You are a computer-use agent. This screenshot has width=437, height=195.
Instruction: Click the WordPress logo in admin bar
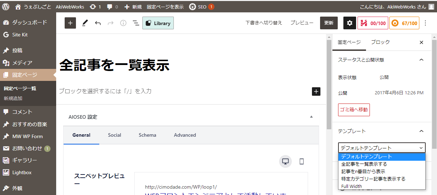[x=6, y=7]
